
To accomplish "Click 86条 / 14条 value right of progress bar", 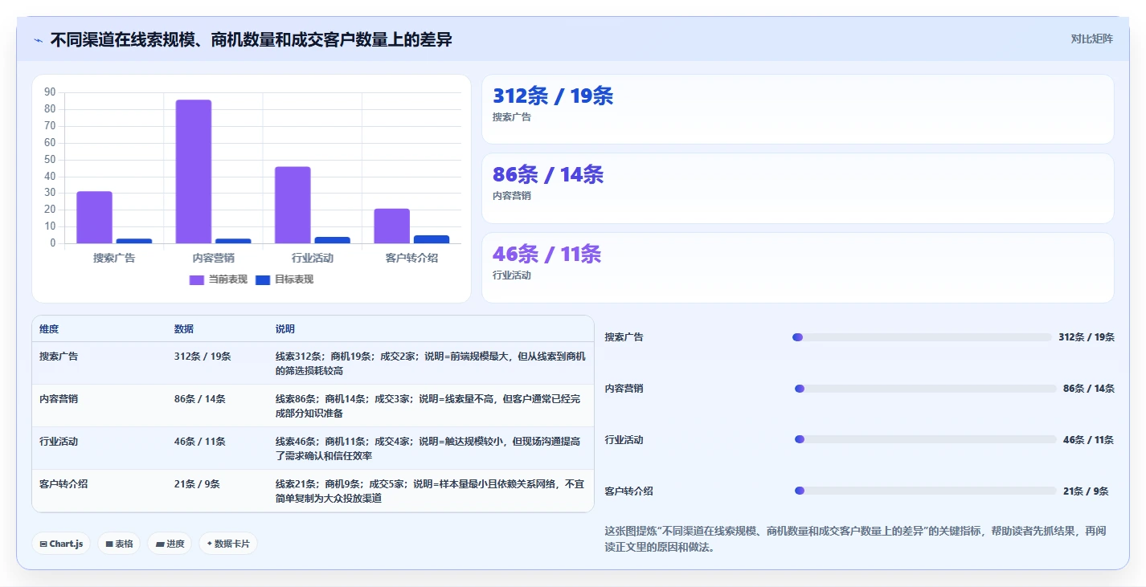I will (x=1089, y=389).
